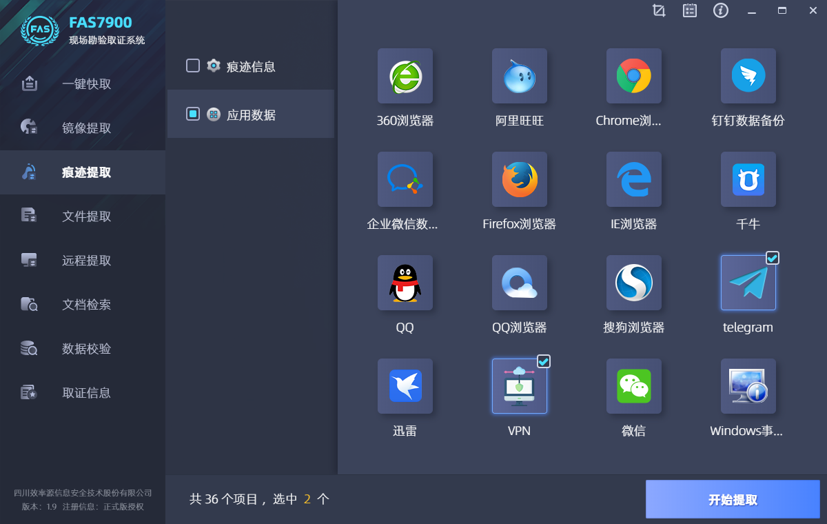Toggle the 应用数据 checkbox
Screen dimensions: 827x524
pos(193,114)
